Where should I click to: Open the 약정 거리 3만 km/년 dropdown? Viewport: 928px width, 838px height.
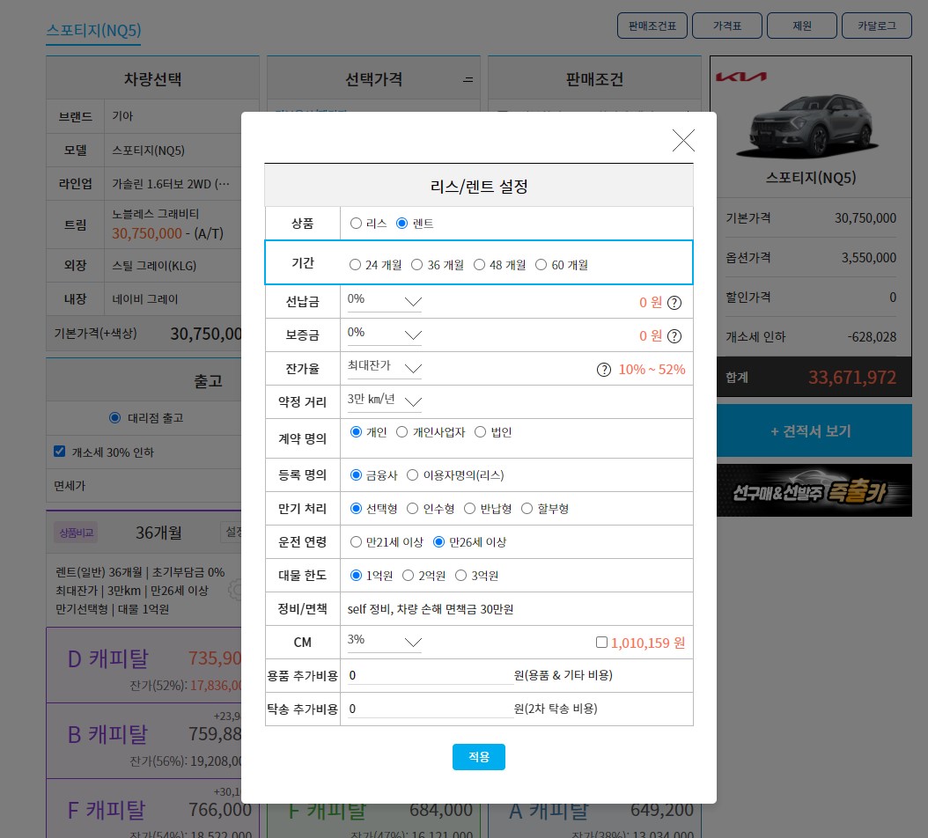(x=384, y=401)
